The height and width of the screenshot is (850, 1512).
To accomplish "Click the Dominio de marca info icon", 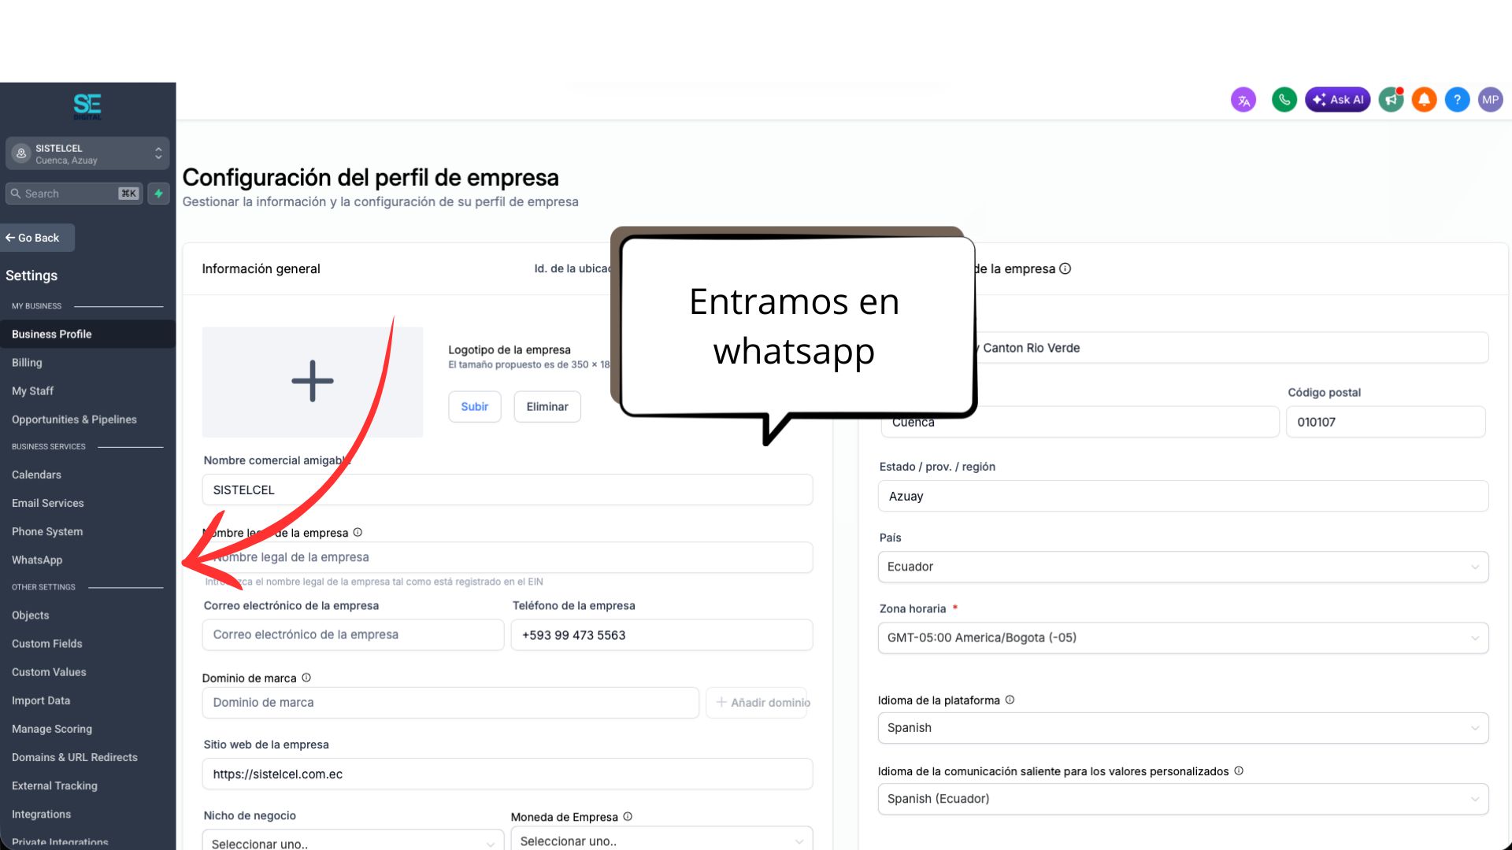I will pos(306,678).
